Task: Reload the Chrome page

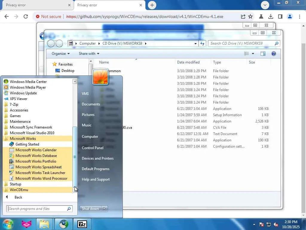Action: [x=26, y=16]
